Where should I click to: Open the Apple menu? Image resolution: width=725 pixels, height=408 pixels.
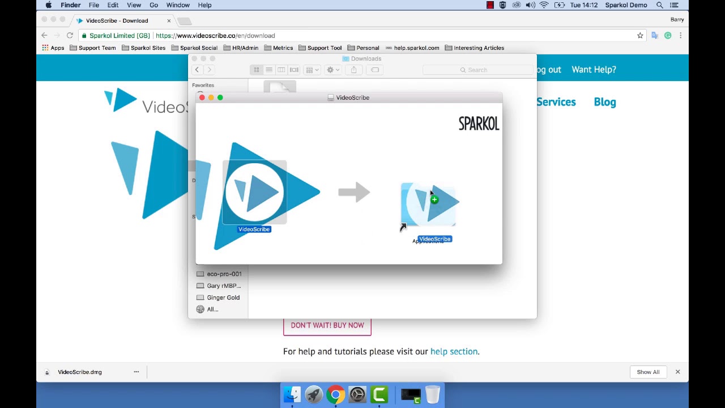pyautogui.click(x=49, y=5)
